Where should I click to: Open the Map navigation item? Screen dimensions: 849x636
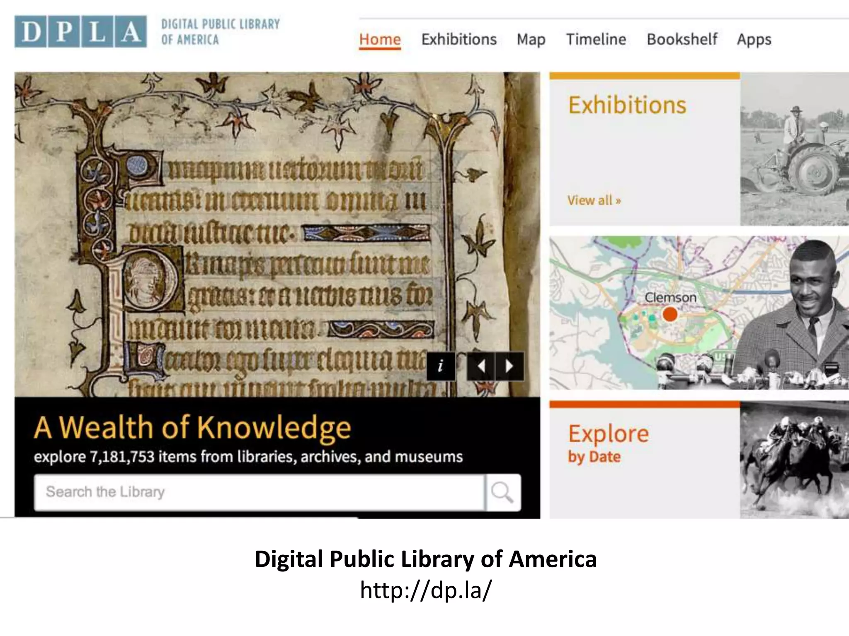[x=531, y=40]
